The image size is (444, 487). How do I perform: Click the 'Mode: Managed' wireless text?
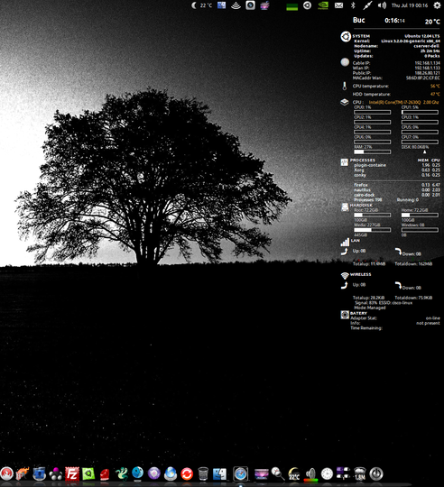(370, 308)
